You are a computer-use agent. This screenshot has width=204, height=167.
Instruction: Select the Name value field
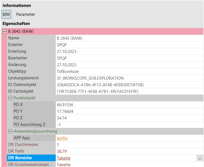(x=129, y=38)
